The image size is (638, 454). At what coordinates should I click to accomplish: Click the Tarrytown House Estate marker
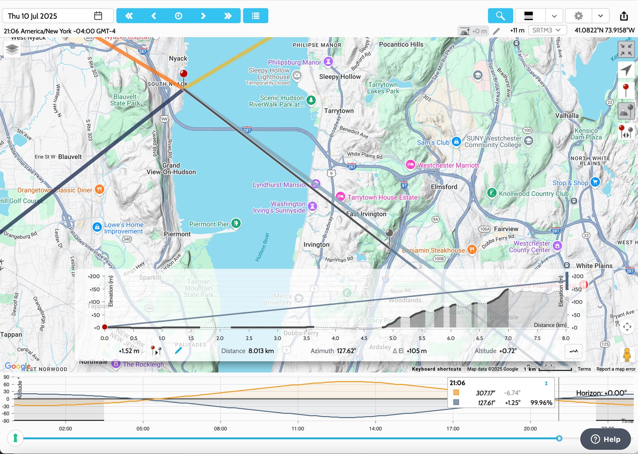340,197
